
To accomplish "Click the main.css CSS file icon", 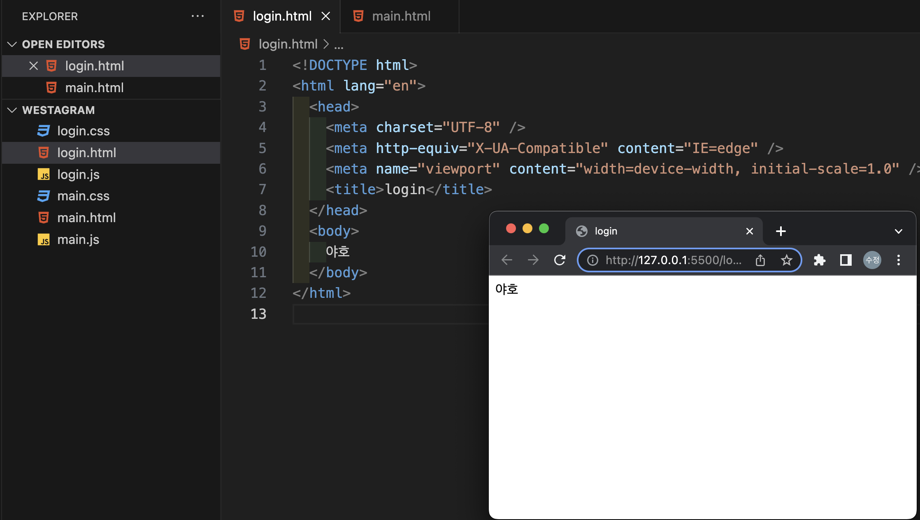I will coord(44,196).
